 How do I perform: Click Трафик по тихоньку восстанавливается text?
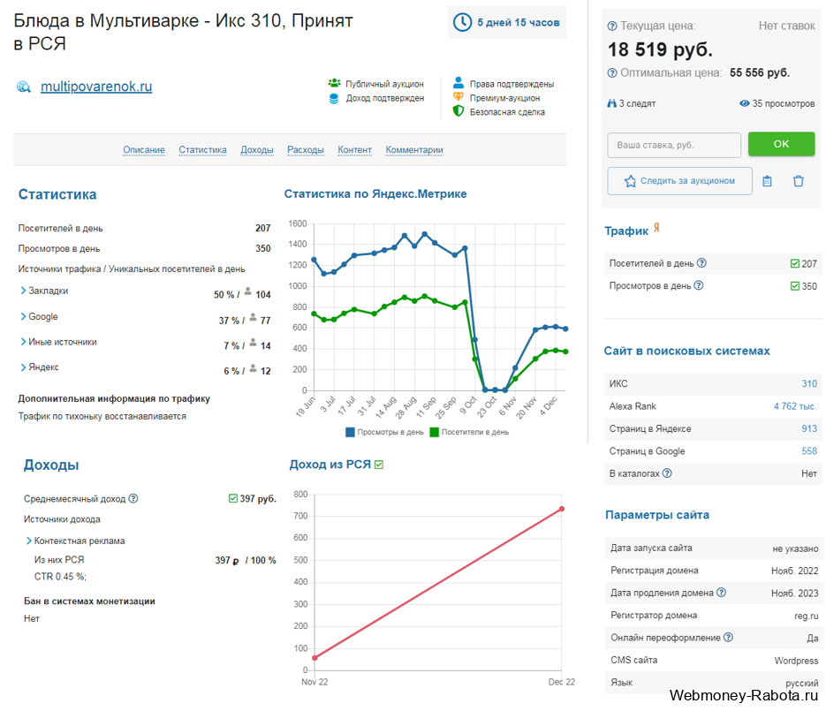(x=102, y=416)
